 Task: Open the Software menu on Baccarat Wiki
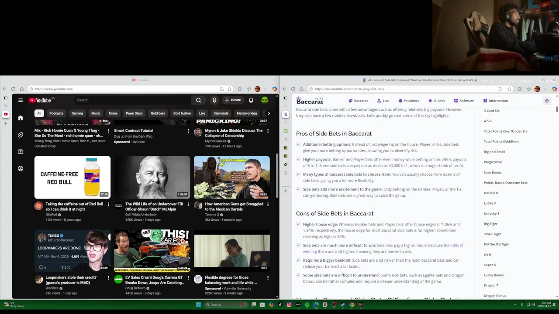point(464,101)
